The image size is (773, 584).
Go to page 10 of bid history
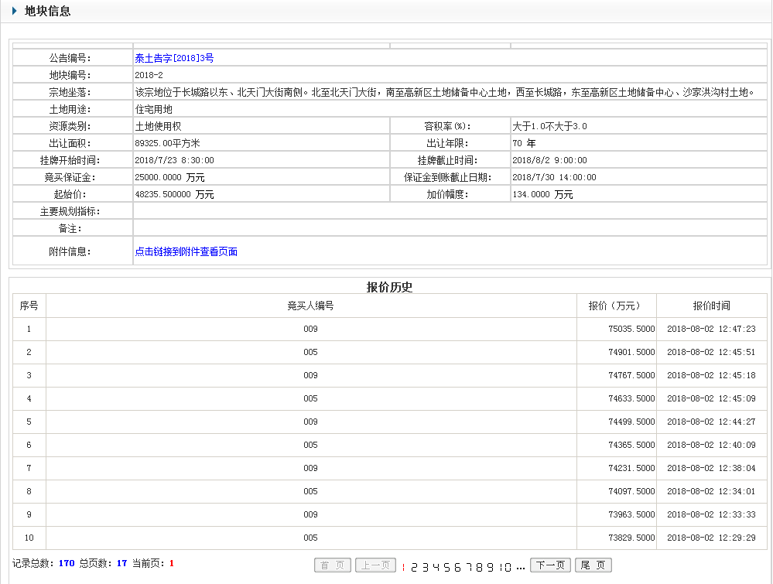coord(505,567)
